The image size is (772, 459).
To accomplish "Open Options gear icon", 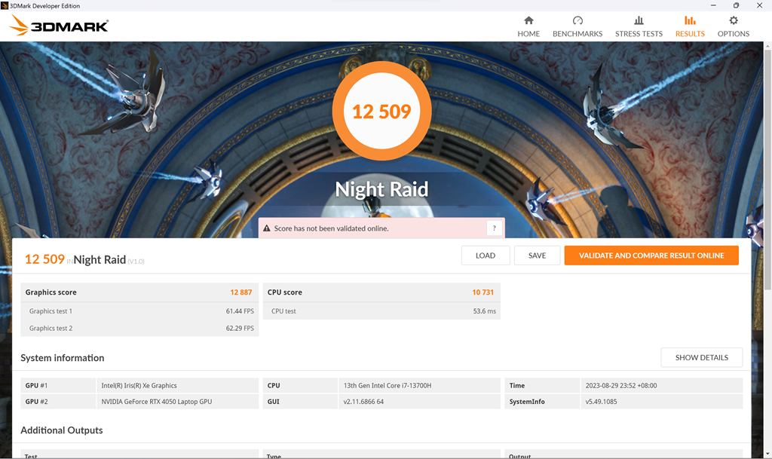I will (x=733, y=20).
